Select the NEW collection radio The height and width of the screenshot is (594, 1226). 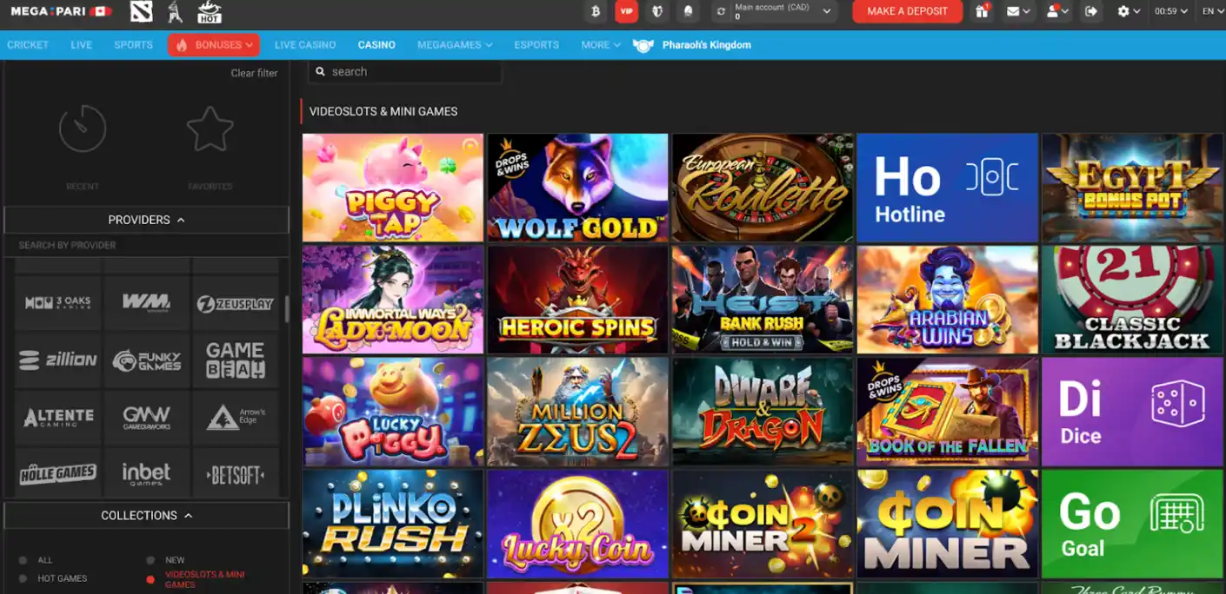pyautogui.click(x=150, y=560)
